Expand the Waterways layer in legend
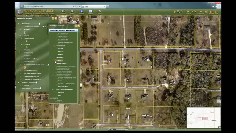 pyautogui.click(x=20, y=53)
